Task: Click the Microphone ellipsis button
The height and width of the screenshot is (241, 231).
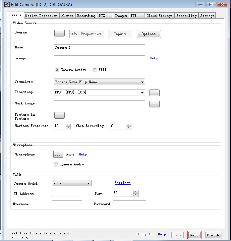Action: (x=58, y=154)
